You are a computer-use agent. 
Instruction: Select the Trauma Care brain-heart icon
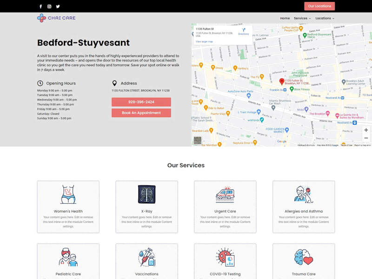[304, 257]
